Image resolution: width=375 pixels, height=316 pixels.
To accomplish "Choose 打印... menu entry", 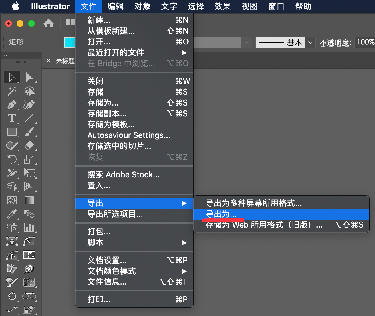I will (134, 299).
